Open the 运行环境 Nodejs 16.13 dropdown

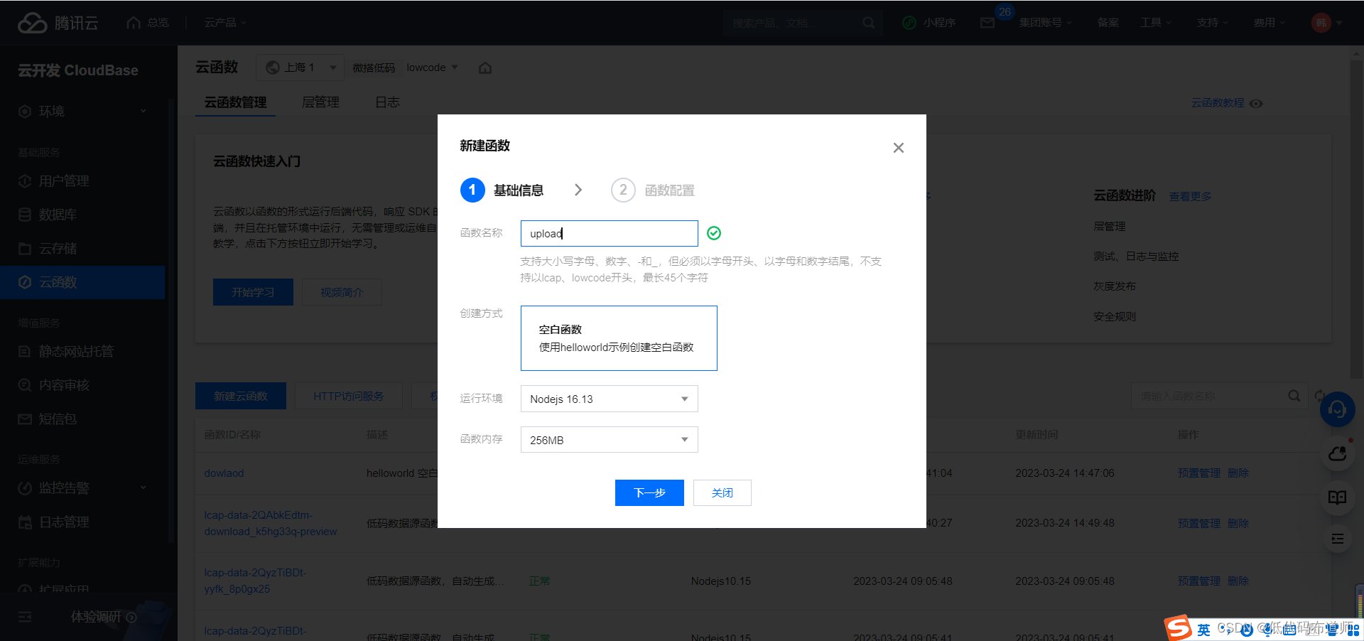click(609, 399)
